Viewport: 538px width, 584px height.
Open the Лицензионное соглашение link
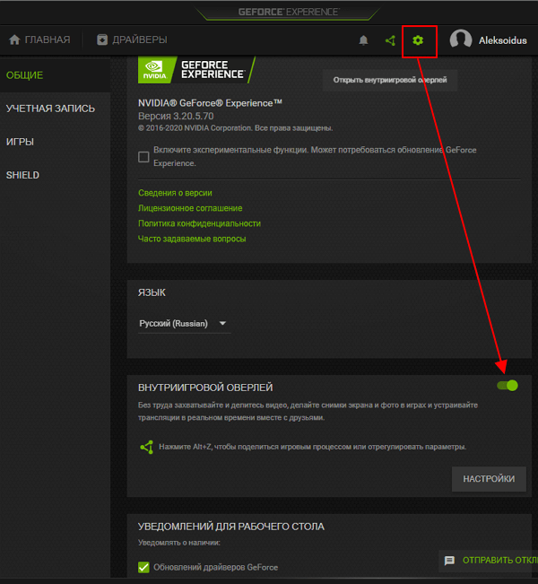tap(190, 208)
